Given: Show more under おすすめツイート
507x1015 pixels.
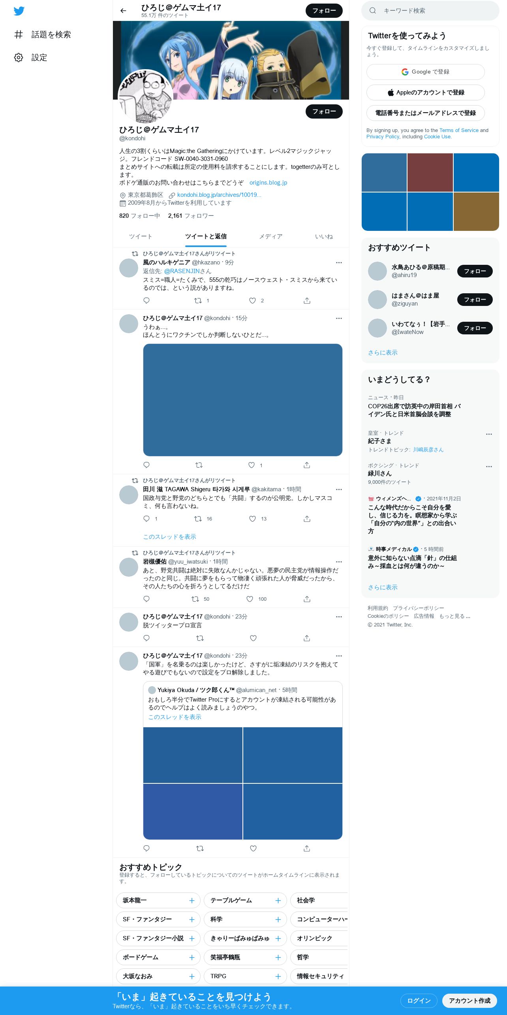Looking at the screenshot, I should pos(383,353).
